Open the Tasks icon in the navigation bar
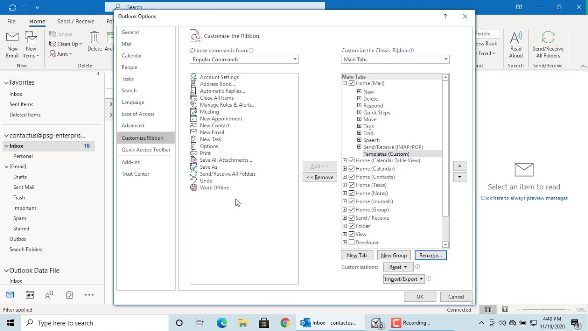 69,295
